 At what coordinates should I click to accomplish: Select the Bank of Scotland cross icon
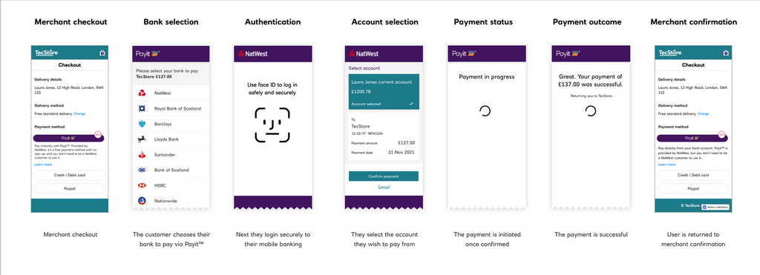pyautogui.click(x=142, y=170)
